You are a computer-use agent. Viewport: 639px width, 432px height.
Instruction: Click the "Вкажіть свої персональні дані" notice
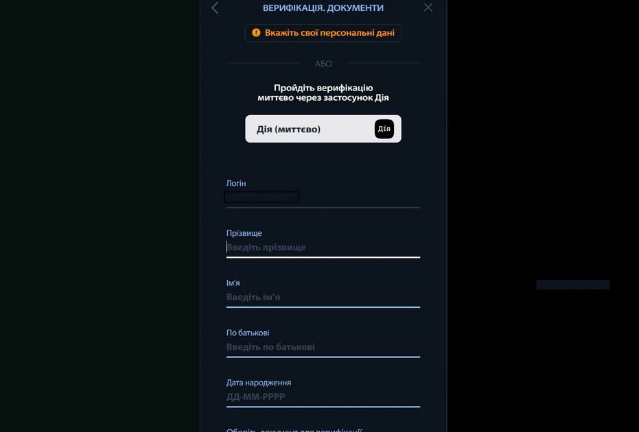329,33
